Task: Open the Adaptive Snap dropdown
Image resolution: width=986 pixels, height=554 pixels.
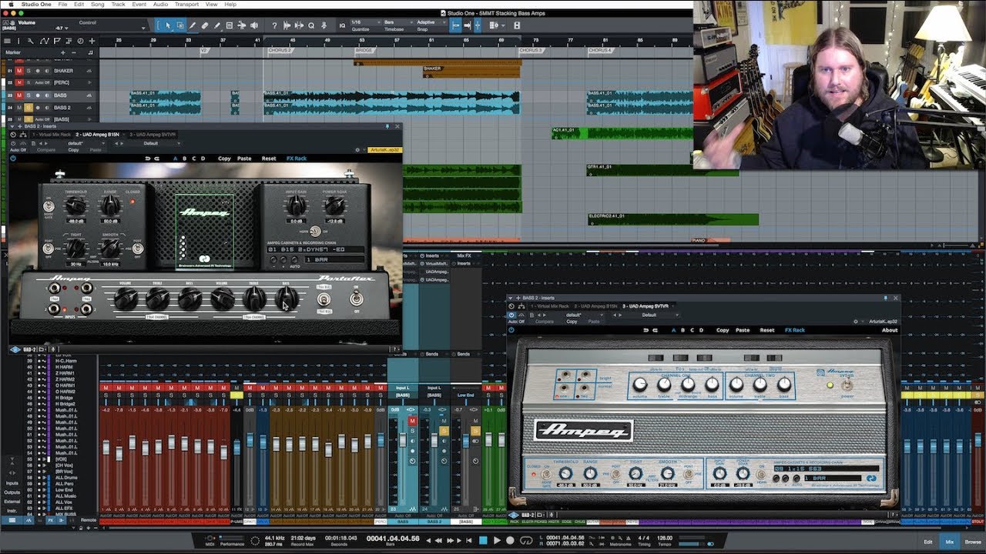Action: (431, 22)
